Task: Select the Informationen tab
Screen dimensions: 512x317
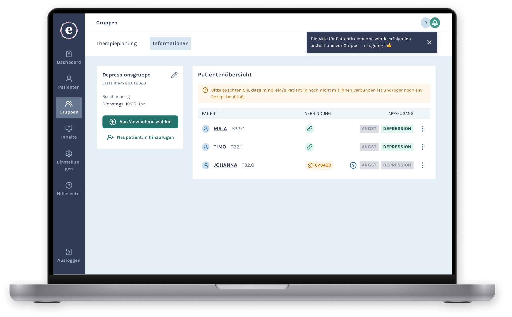Action: point(170,43)
